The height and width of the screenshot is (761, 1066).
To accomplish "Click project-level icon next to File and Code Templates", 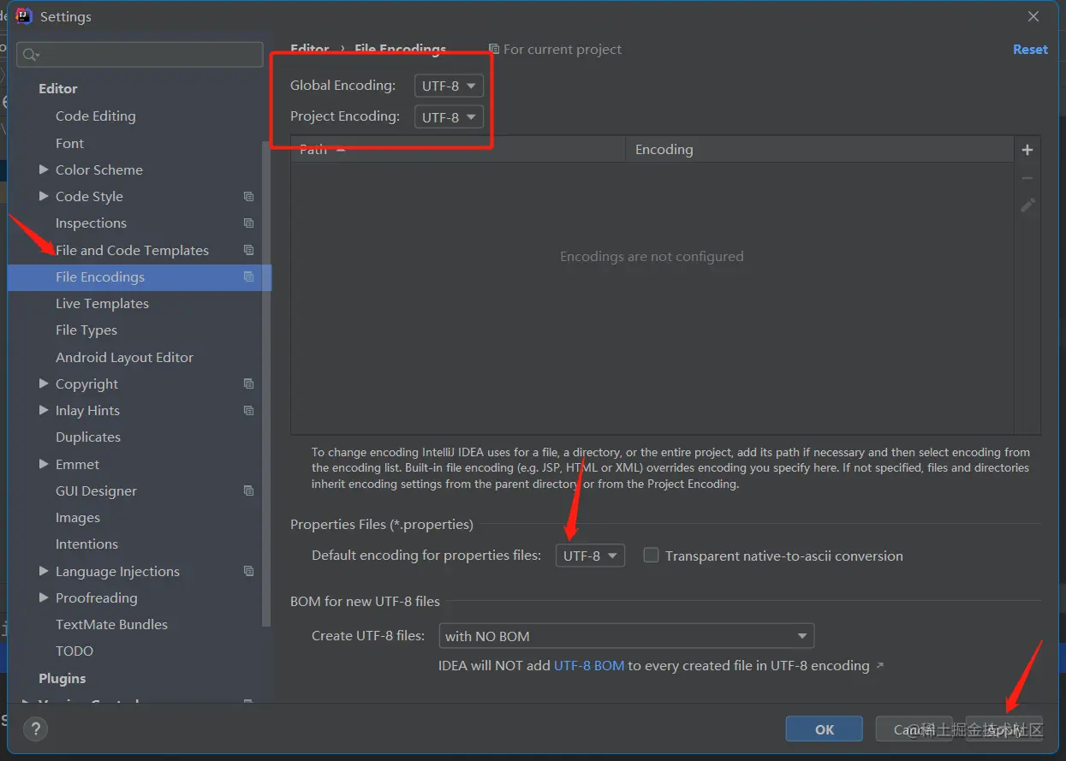I will tap(248, 250).
